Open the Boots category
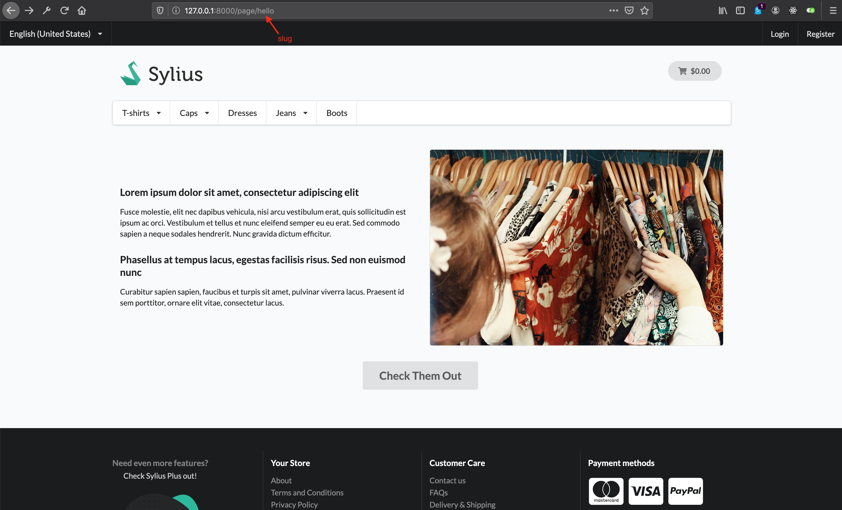 click(337, 113)
